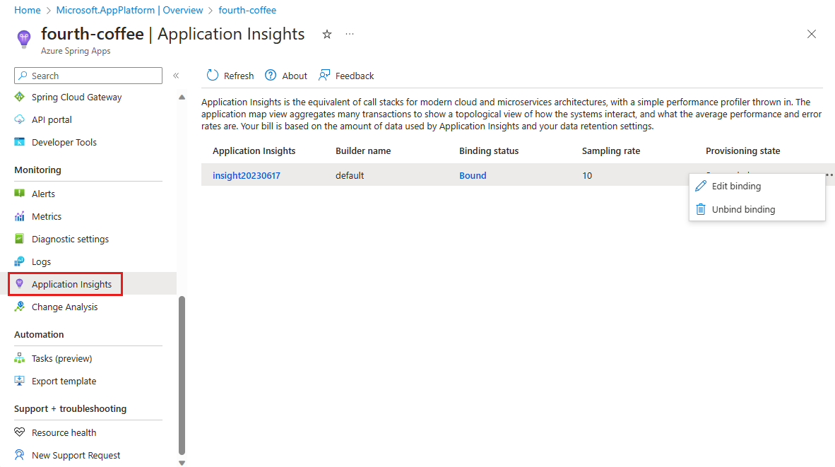Open Resource health page

tap(64, 432)
